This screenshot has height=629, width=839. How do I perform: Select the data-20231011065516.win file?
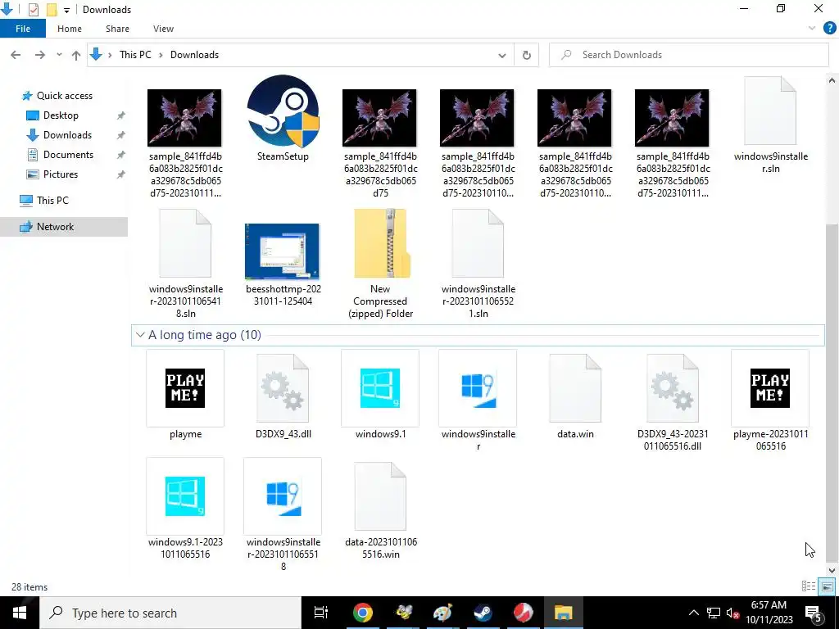(380, 509)
